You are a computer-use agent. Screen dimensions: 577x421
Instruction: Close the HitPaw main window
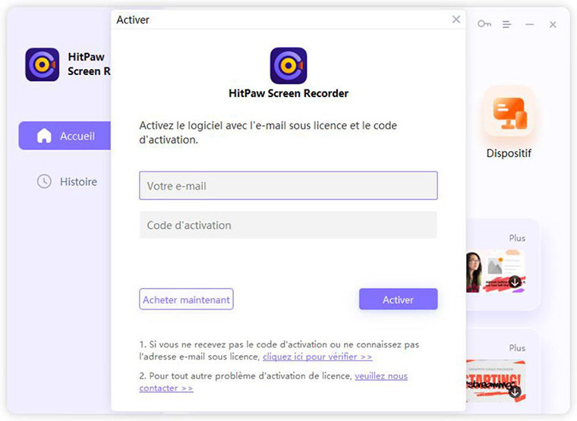click(553, 24)
